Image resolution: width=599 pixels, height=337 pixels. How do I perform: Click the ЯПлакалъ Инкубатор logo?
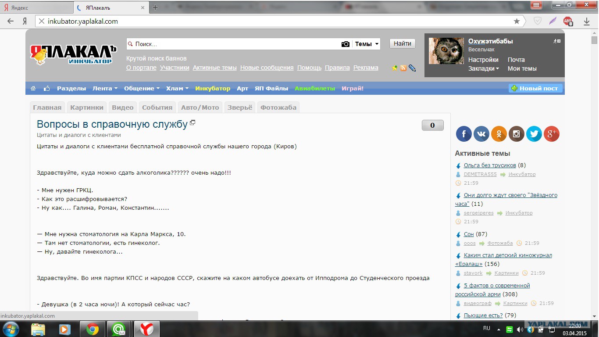[x=73, y=55]
